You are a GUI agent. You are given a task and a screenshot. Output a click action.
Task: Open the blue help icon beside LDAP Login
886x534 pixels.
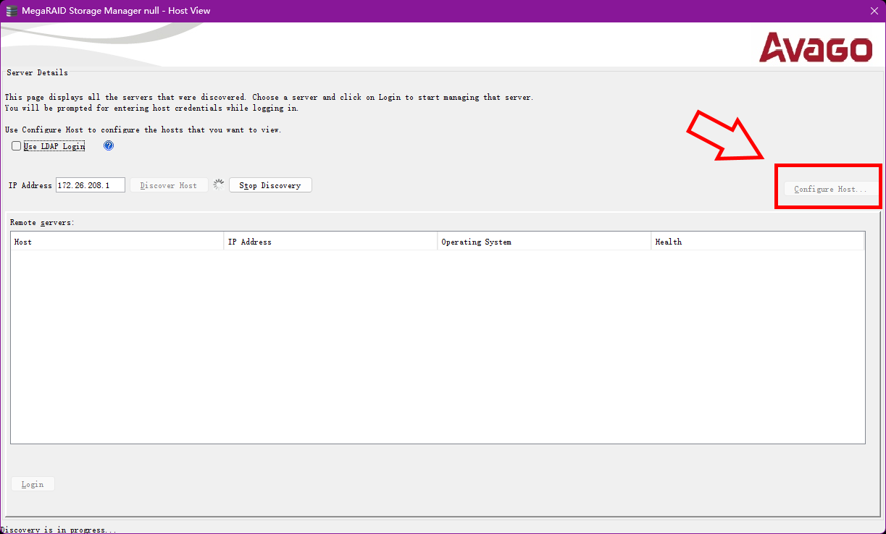coord(109,145)
